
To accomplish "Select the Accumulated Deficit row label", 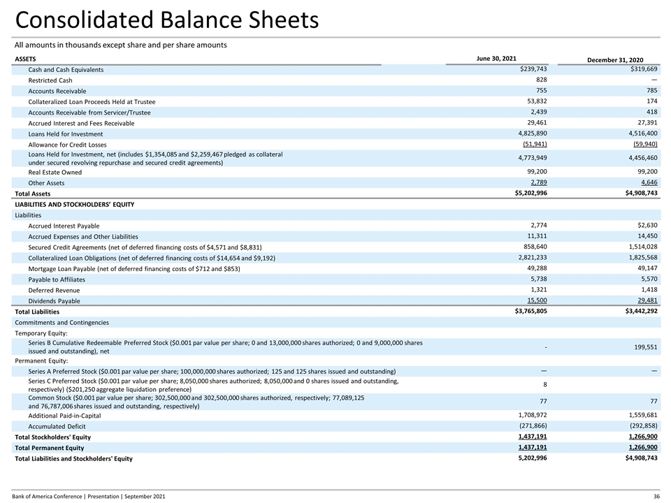I will pos(57,426).
